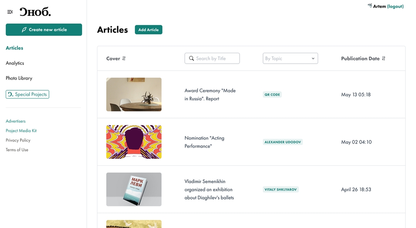Click the Snob logo in the sidebar
This screenshot has width=416, height=228.
click(35, 12)
